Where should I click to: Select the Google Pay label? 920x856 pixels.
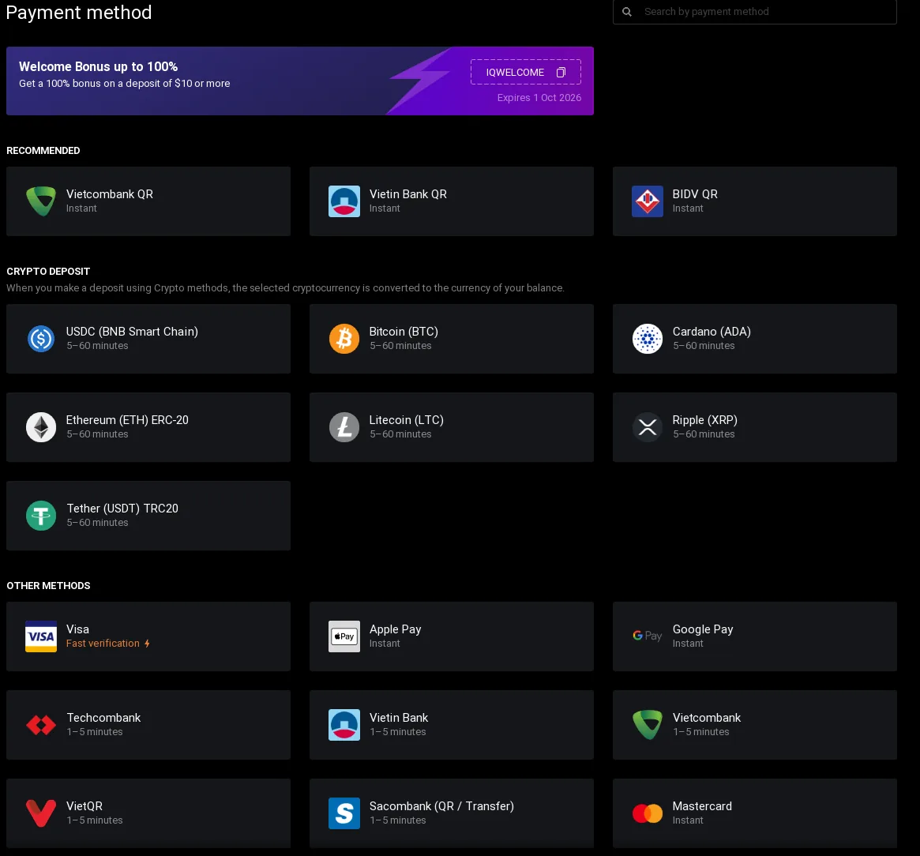coord(703,629)
